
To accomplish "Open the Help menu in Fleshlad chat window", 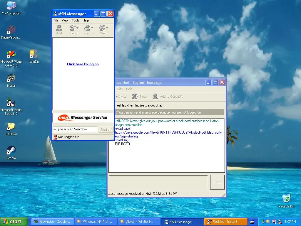I will [x=129, y=89].
